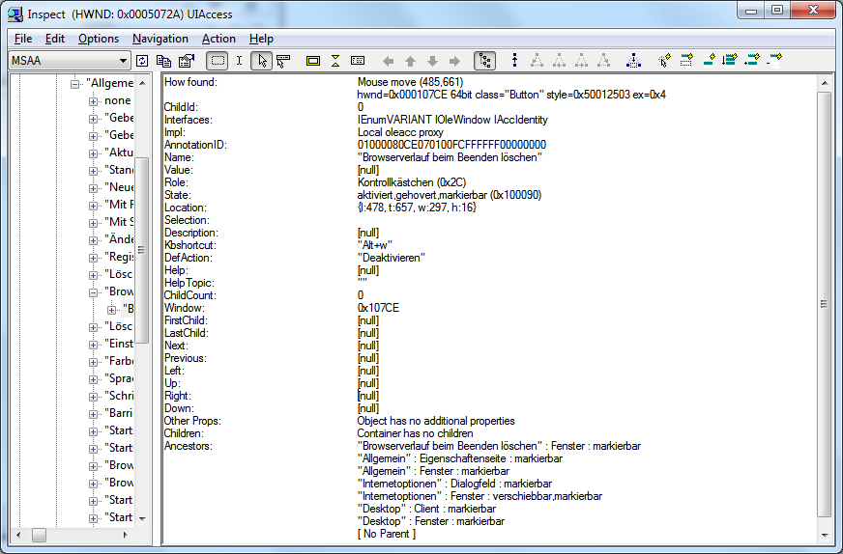Toggle the text caret watch button
Viewport: 843px width, 554px height.
(239, 61)
